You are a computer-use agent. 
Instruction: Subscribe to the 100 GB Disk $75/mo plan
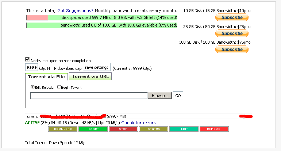pyautogui.click(x=232, y=49)
